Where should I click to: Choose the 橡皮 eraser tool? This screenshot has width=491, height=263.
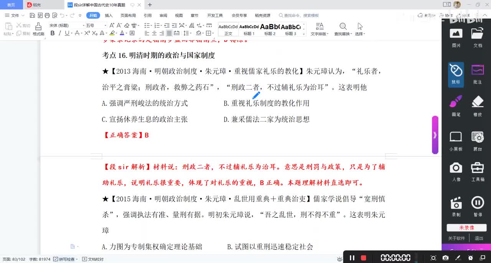pyautogui.click(x=478, y=106)
